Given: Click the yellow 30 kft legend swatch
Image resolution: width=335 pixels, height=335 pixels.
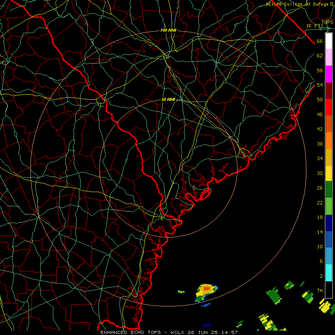Looking at the screenshot, I should (x=329, y=173).
